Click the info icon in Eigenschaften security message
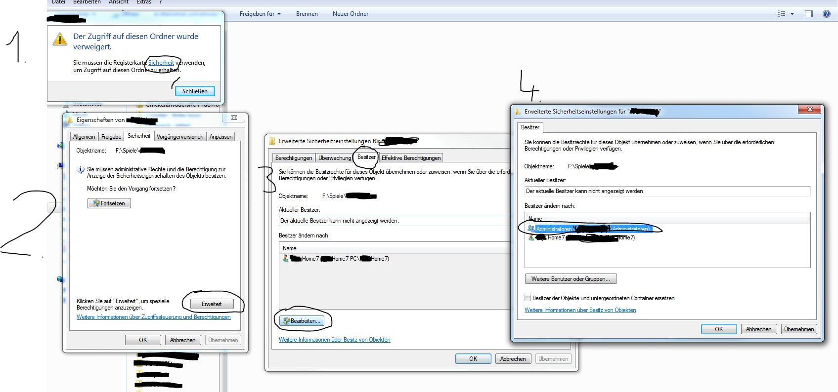This screenshot has height=392, width=838. point(81,170)
